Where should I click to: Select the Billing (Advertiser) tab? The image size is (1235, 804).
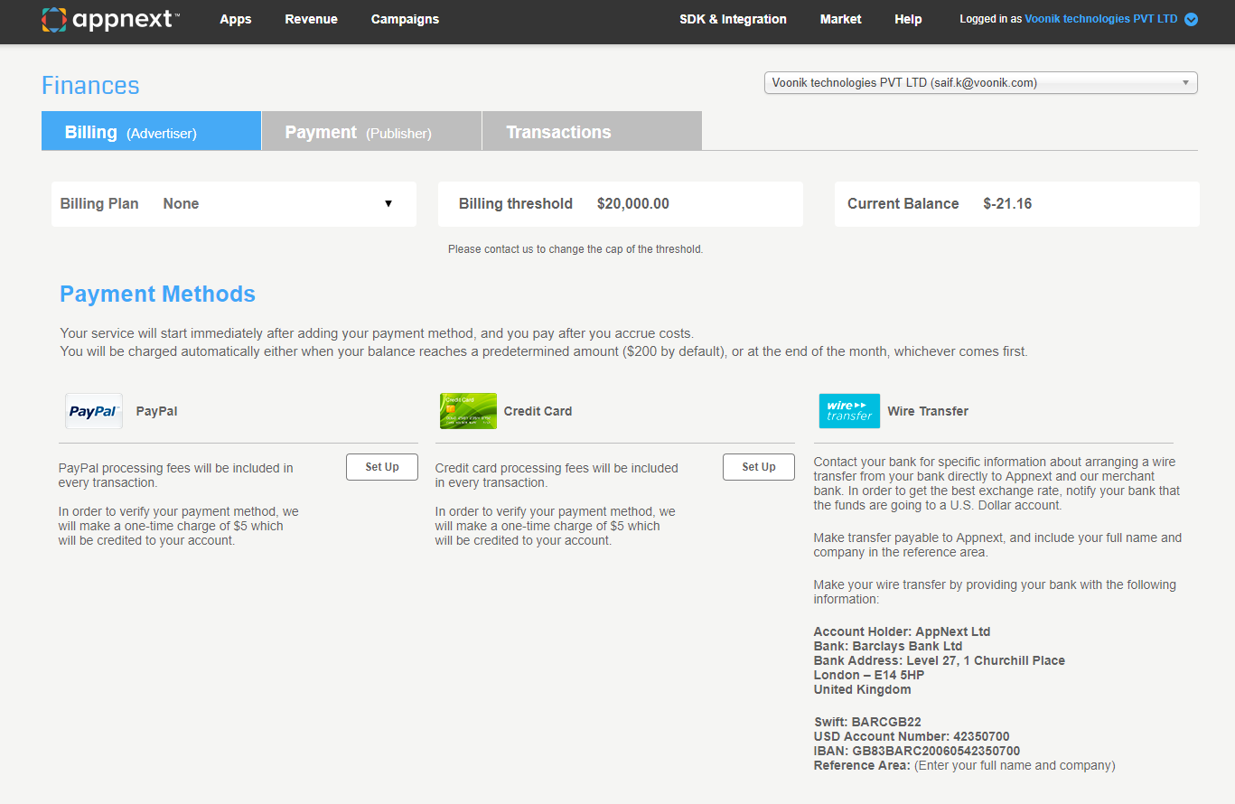click(151, 131)
